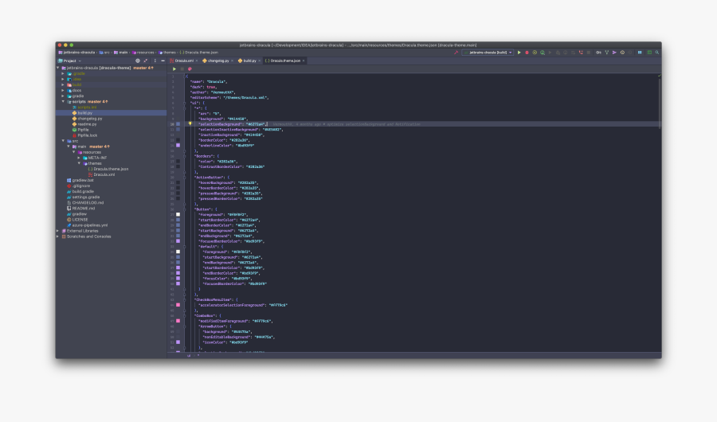Click the themes breadcrumb in navigation bar
The image size is (717, 422).
(168, 53)
